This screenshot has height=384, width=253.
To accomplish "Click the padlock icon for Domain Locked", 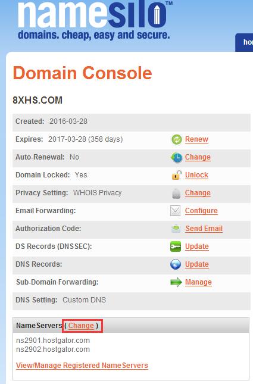I will 176,175.
